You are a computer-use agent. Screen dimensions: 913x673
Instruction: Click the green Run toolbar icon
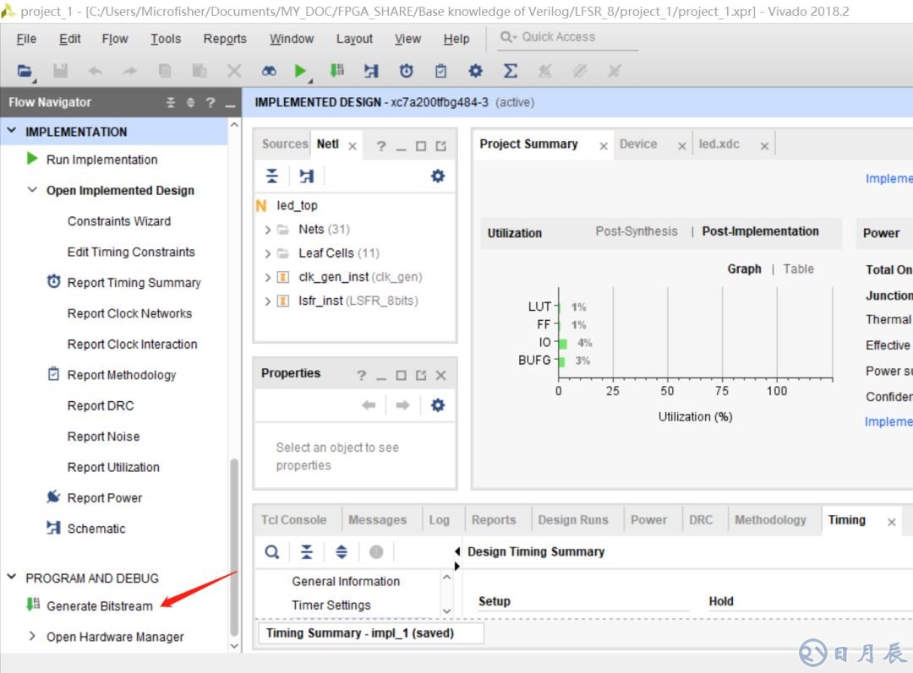pyautogui.click(x=300, y=71)
